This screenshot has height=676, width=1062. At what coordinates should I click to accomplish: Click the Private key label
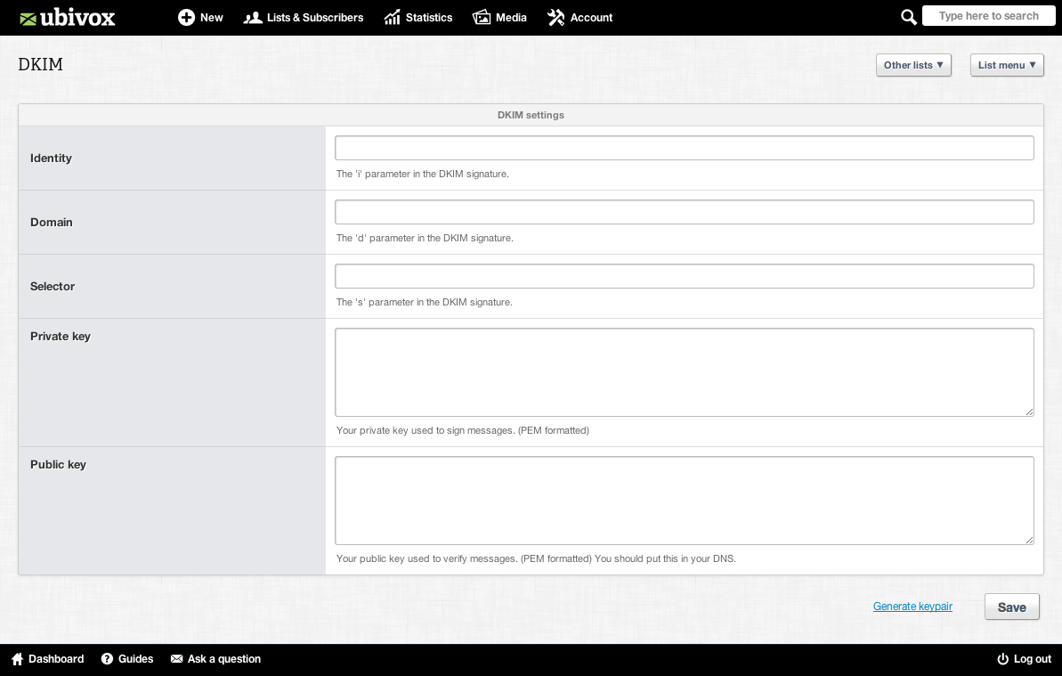pyautogui.click(x=61, y=337)
